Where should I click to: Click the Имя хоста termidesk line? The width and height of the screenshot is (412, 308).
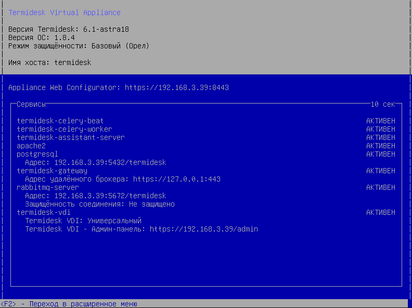click(49, 62)
